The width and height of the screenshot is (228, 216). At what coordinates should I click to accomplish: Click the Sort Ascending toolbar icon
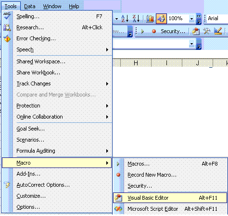125,19
